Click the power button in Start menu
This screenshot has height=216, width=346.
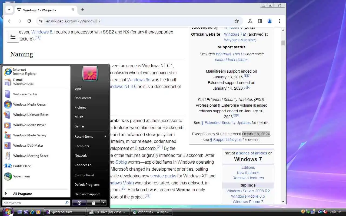tap(79, 203)
